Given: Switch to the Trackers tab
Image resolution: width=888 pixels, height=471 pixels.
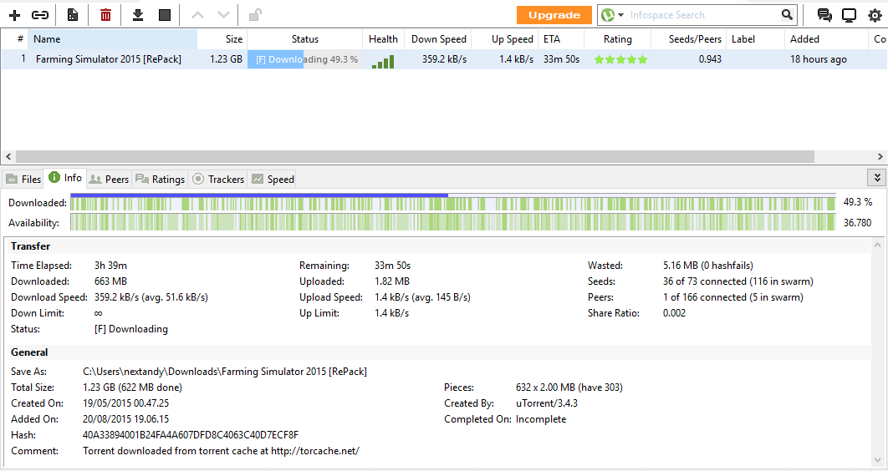Looking at the screenshot, I should tap(218, 180).
